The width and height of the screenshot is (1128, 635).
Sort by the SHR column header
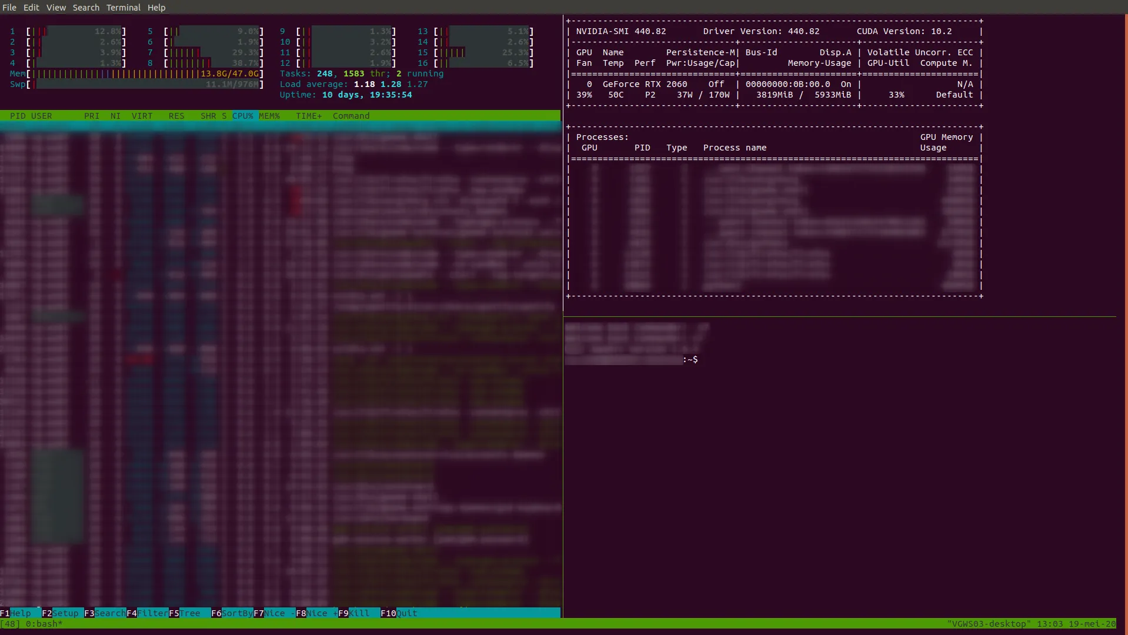[208, 116]
